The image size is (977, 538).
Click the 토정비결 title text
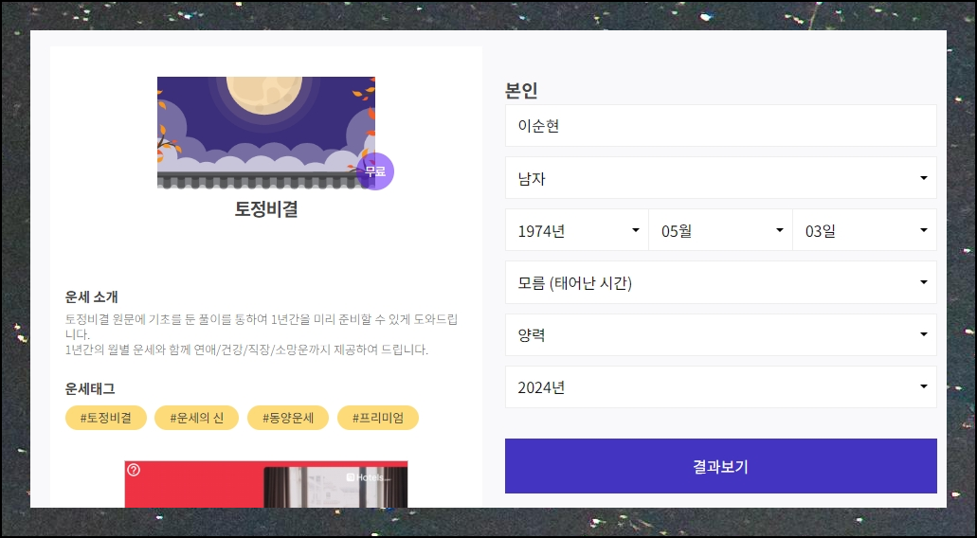pos(266,209)
